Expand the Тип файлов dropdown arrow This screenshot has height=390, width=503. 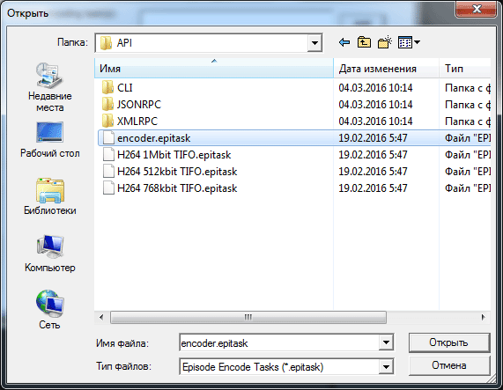(386, 366)
